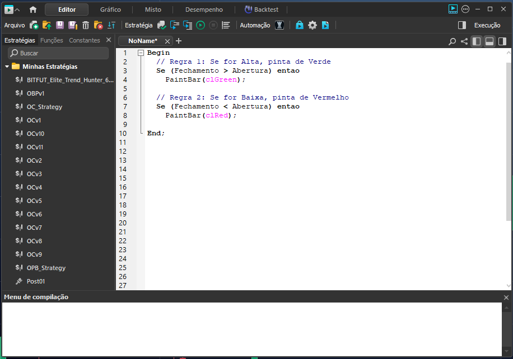Collapse the Begin code block fold marker
This screenshot has height=359, width=513.
click(x=141, y=53)
